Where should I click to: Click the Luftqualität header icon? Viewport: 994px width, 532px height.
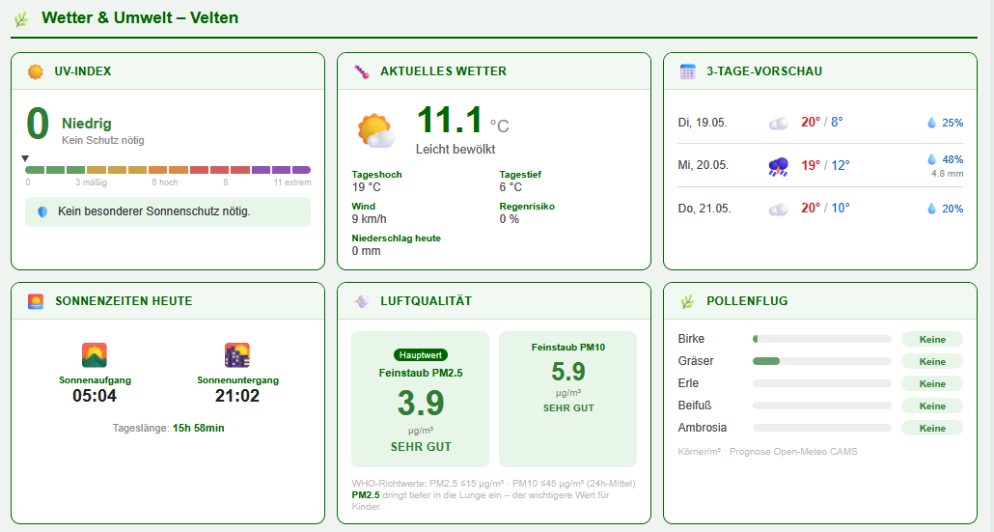pyautogui.click(x=361, y=302)
